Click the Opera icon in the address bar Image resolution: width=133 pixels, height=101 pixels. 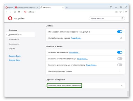pos(25,12)
